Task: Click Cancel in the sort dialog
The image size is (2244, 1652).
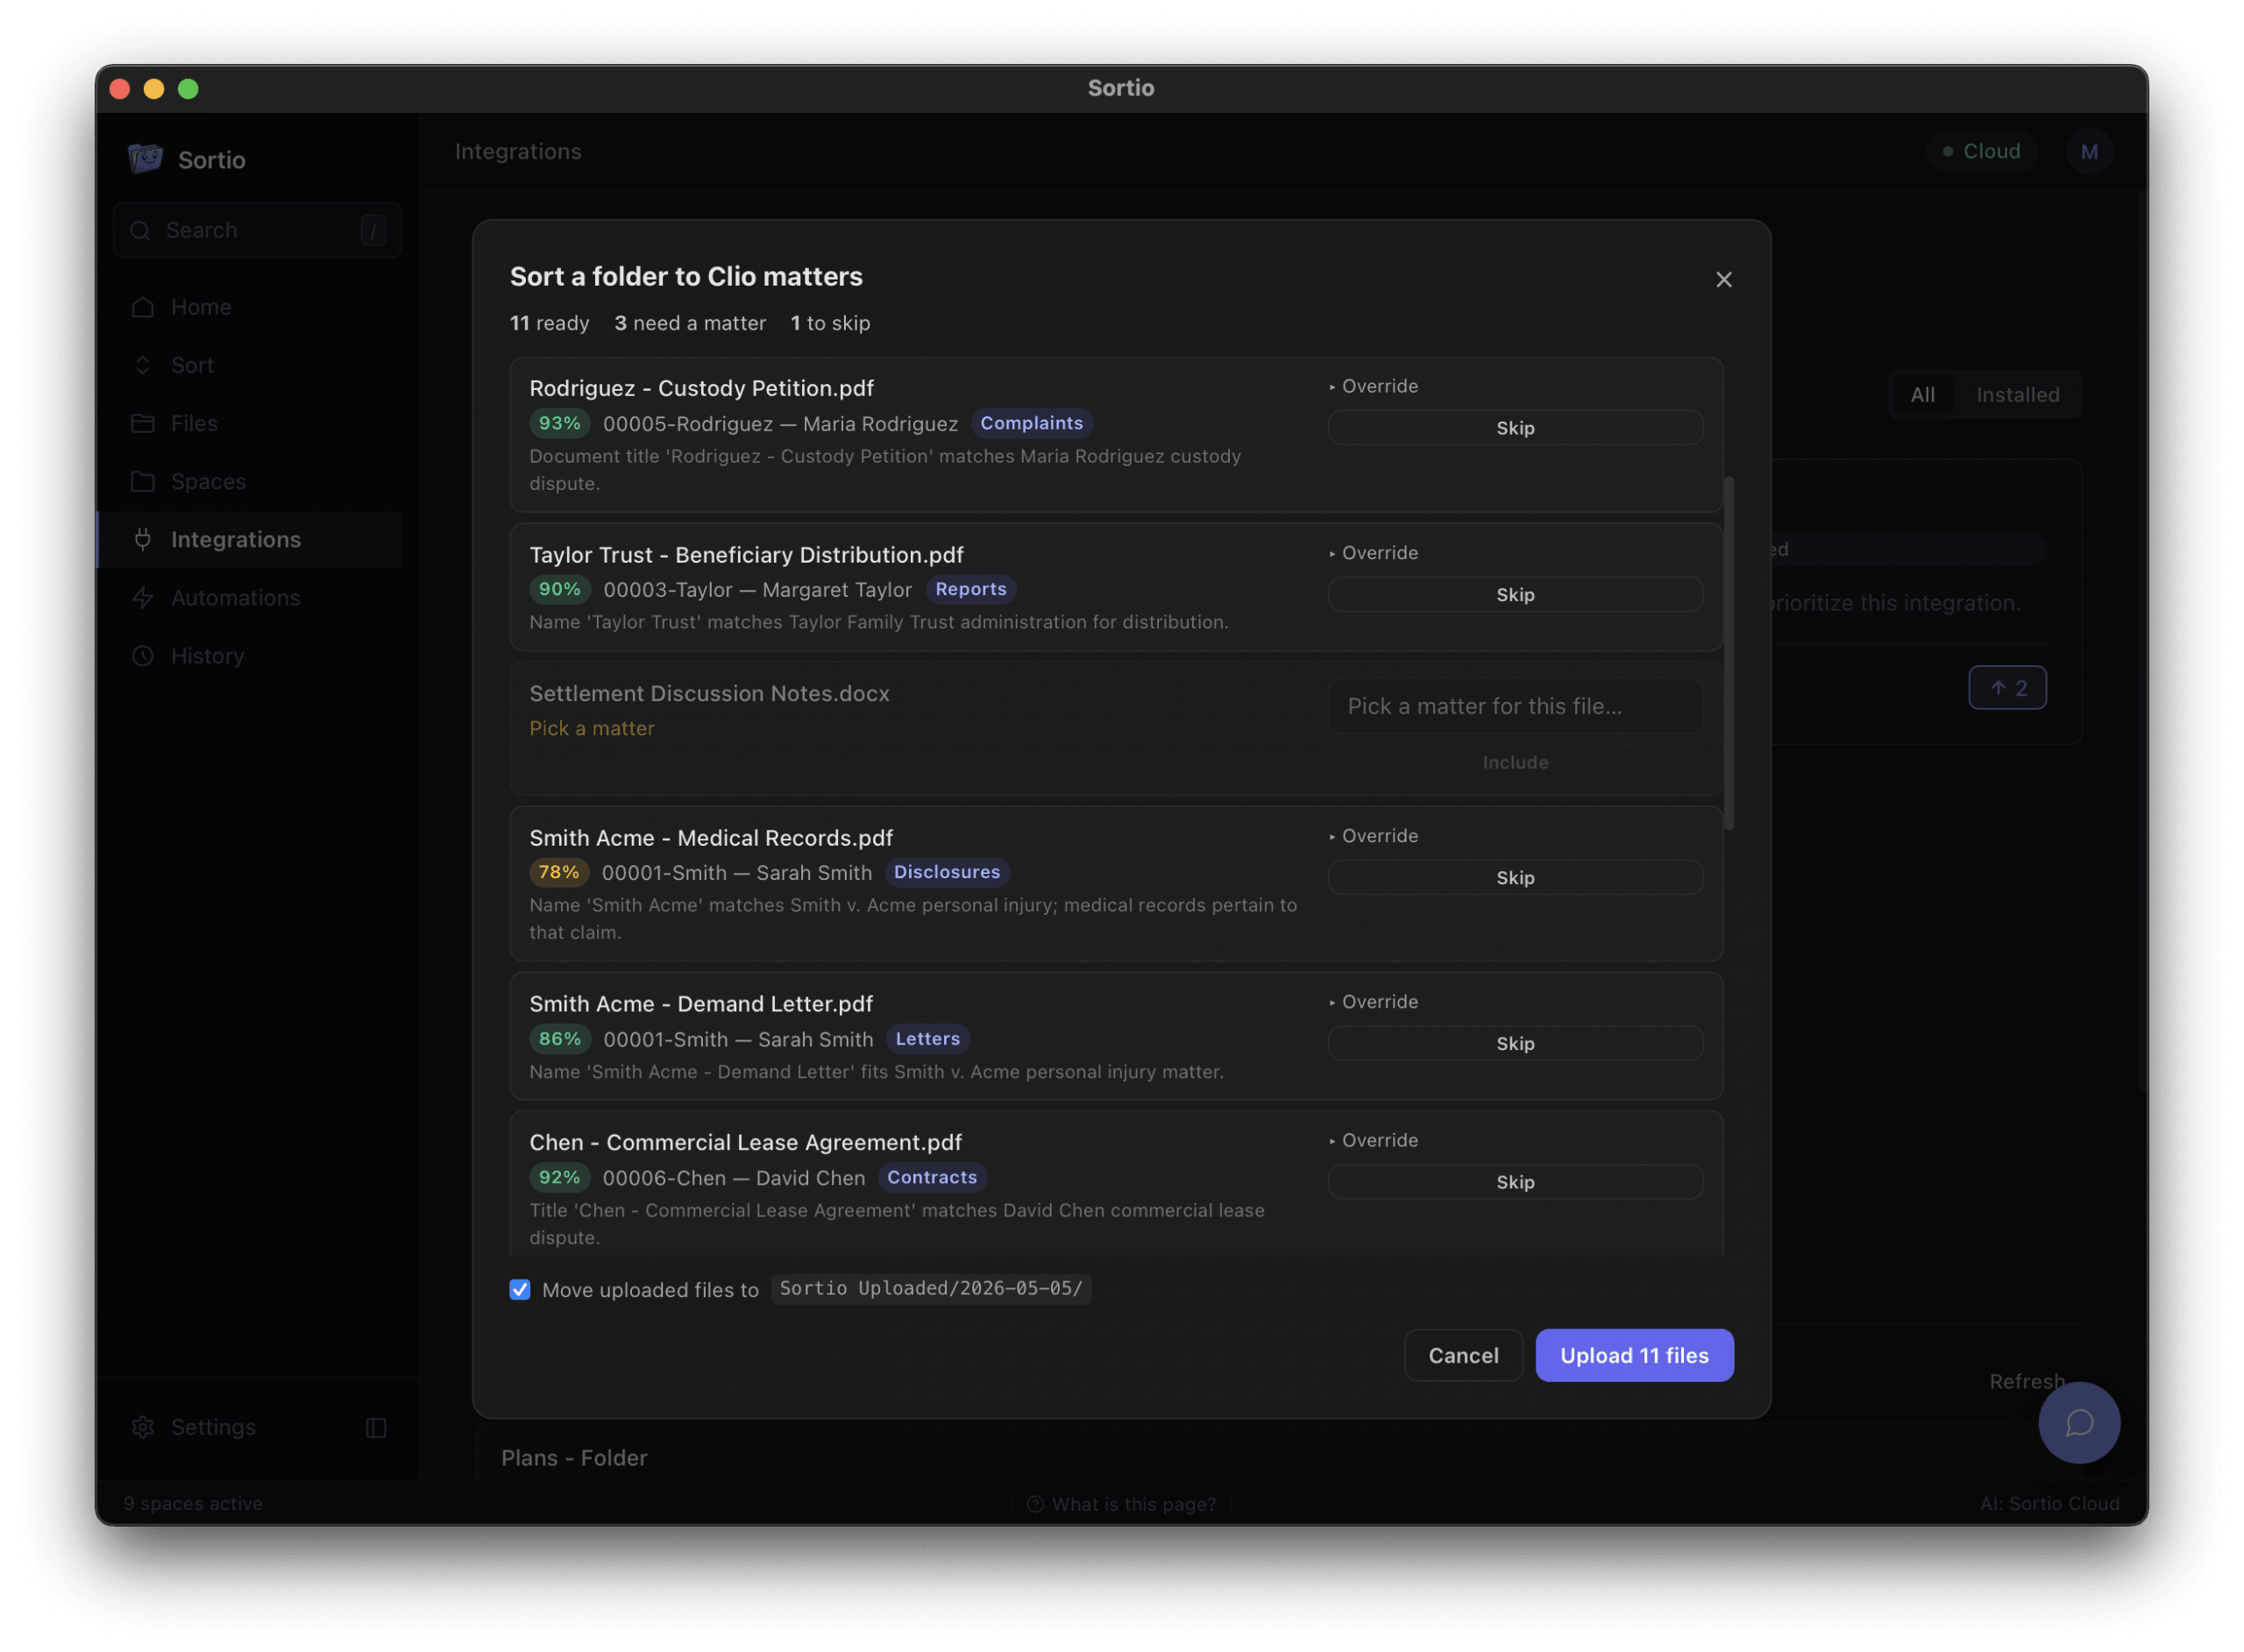Action: (1462, 1355)
